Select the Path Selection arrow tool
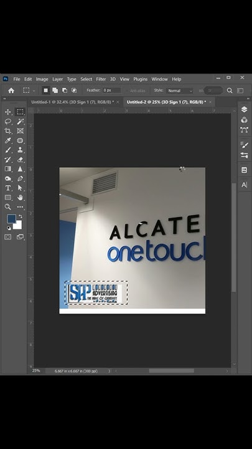Viewport: 252px width, 449px height. coord(20,188)
